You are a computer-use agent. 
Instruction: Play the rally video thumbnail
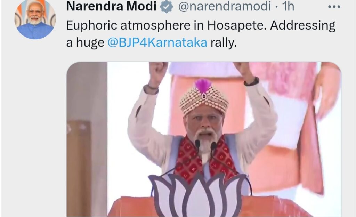204,139
